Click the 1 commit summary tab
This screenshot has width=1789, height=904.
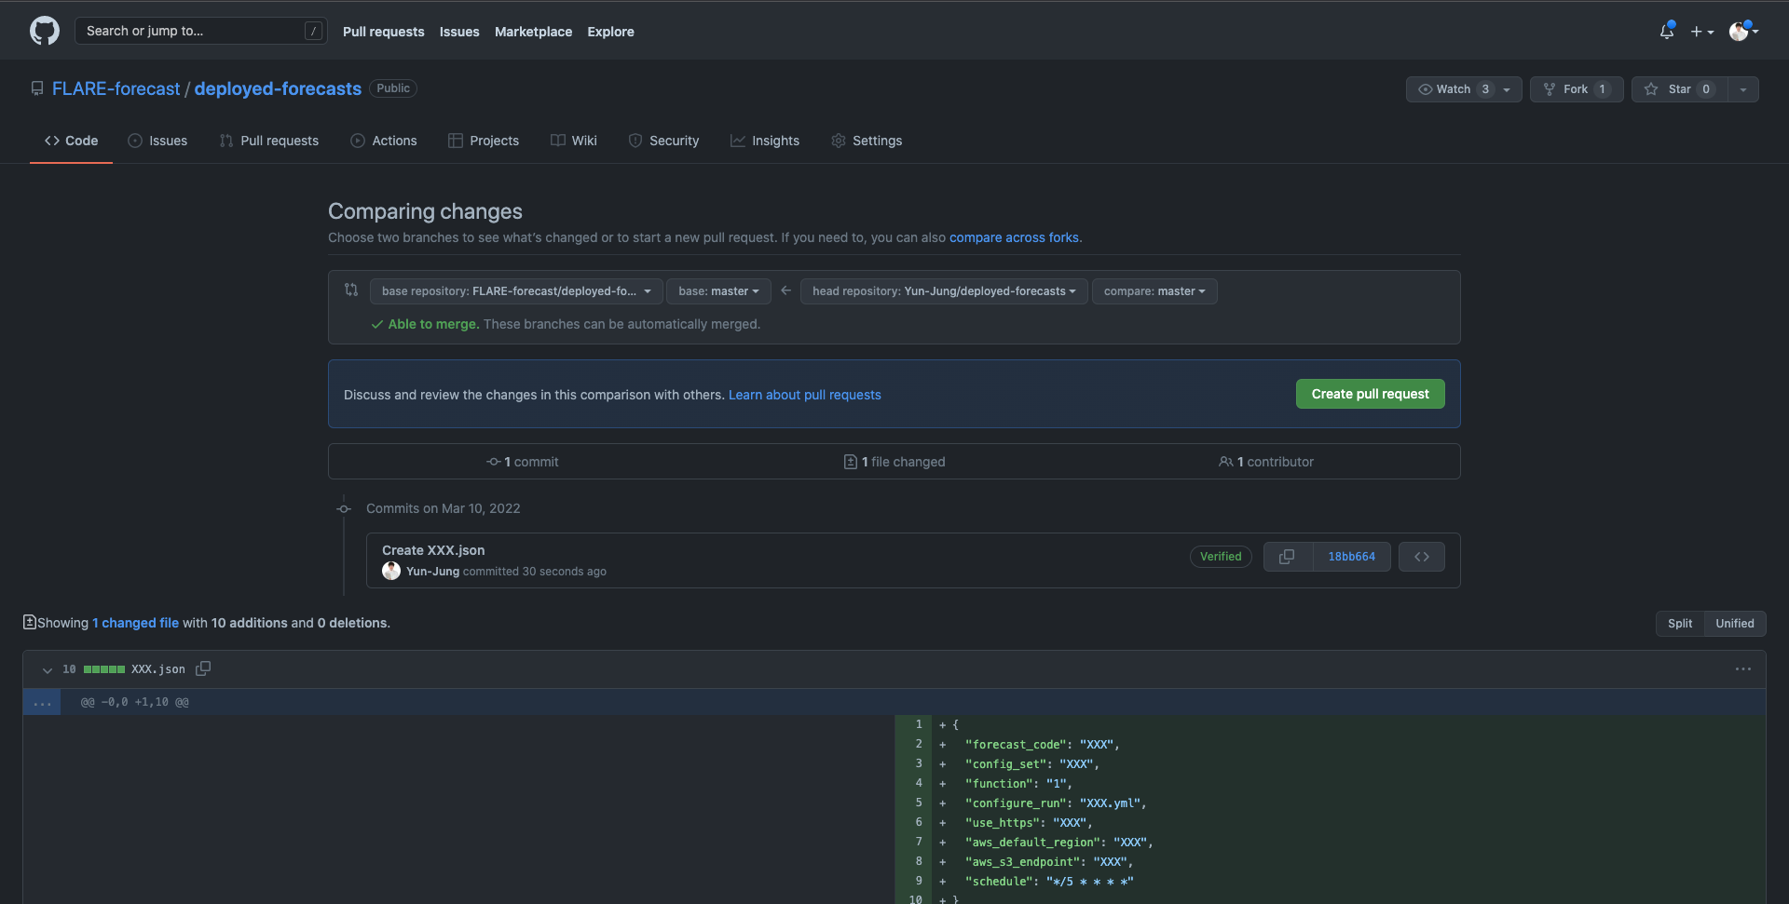pos(523,462)
